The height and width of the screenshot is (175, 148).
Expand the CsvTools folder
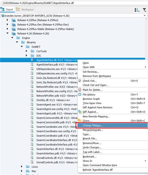27,51
